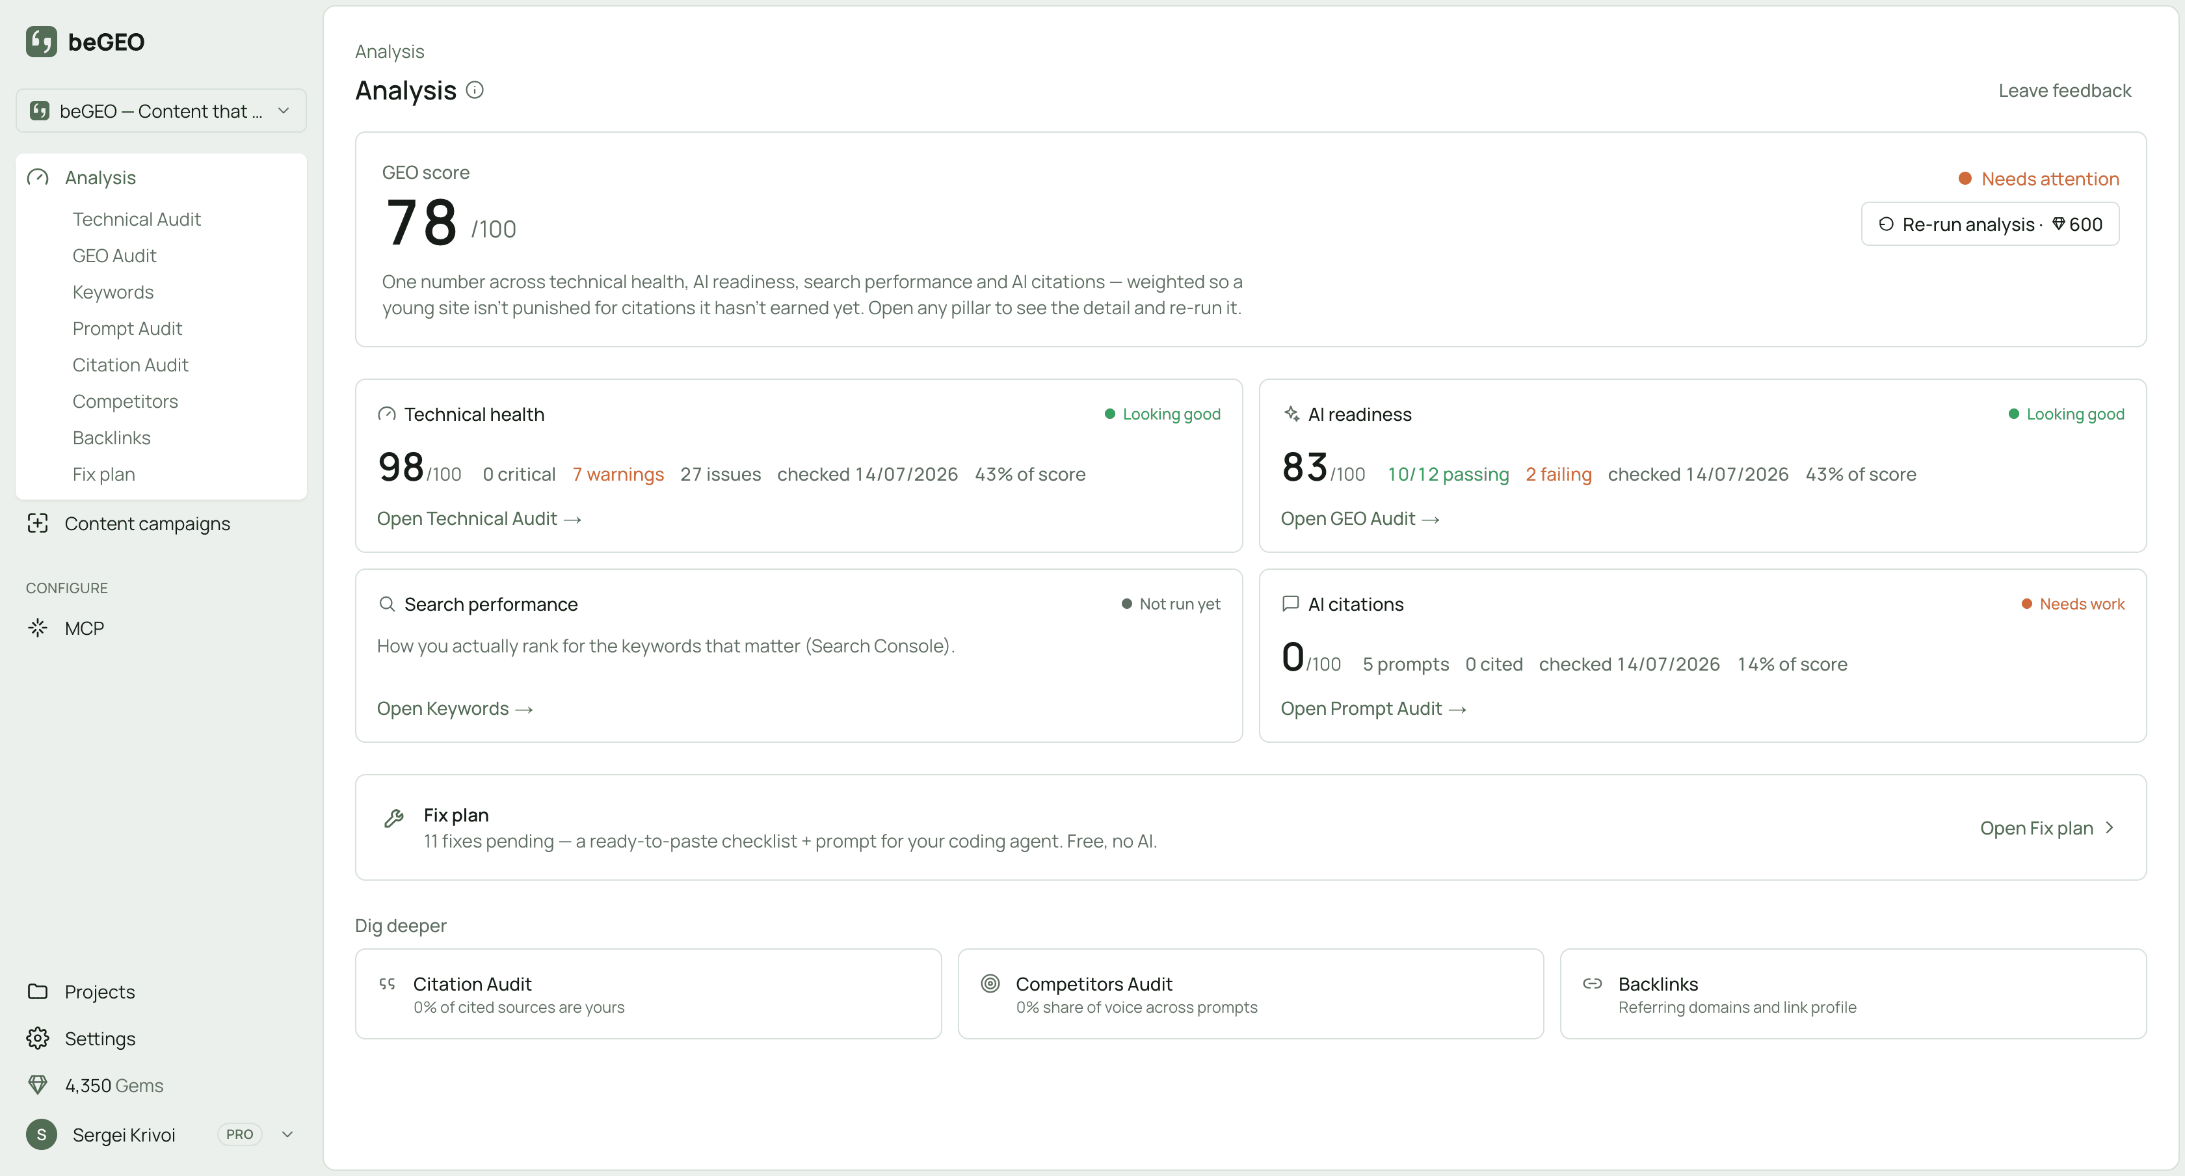Screen dimensions: 2185x1176
Task: Open the Citation Audit card
Action: [x=648, y=994]
